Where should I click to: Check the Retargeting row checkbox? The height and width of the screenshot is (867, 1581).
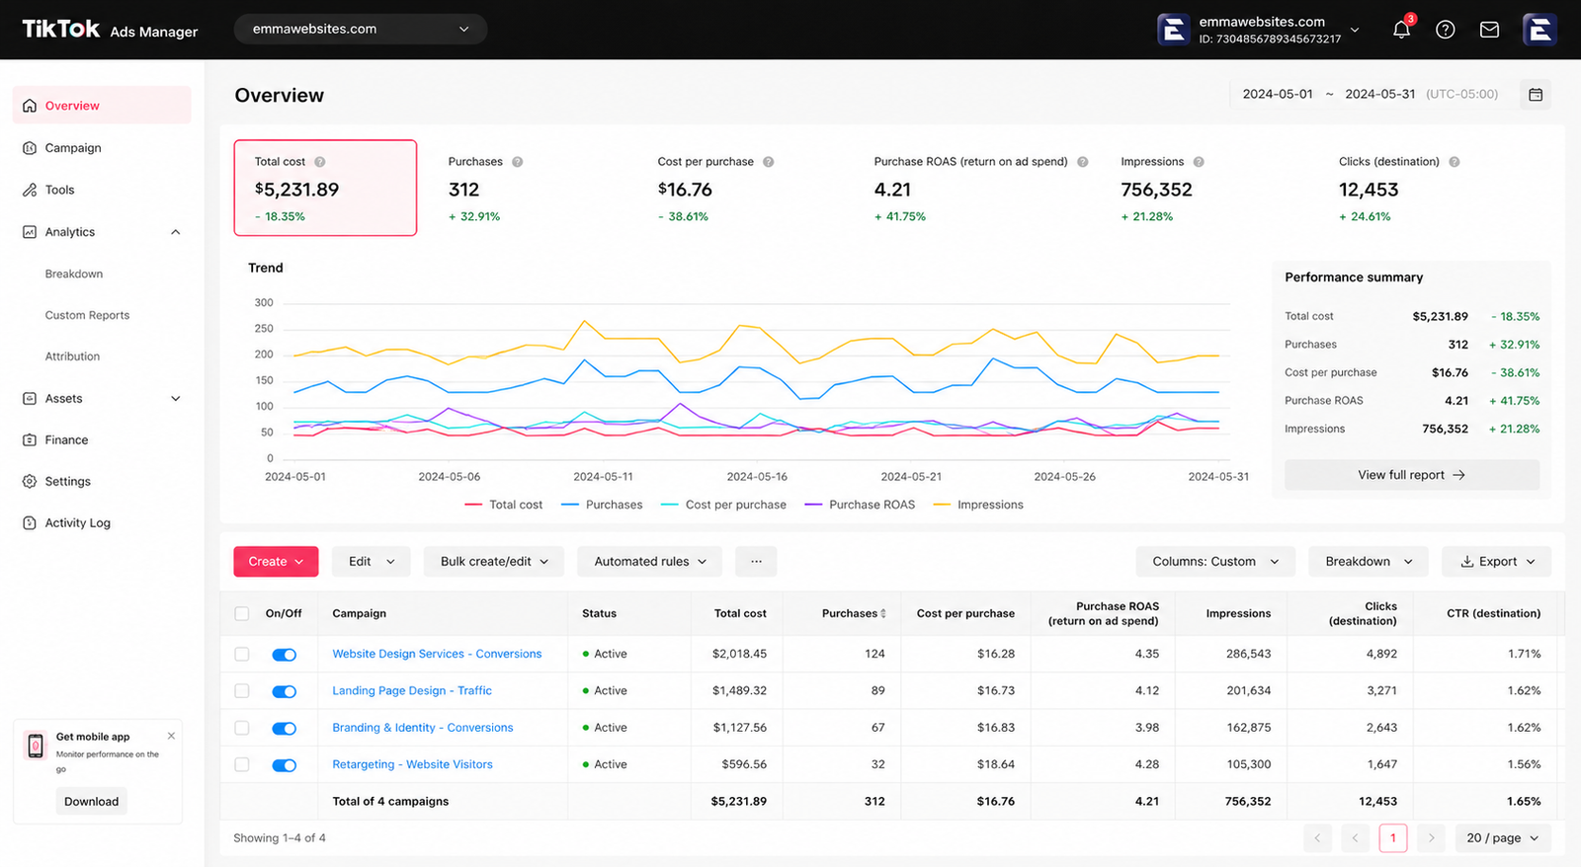(242, 765)
